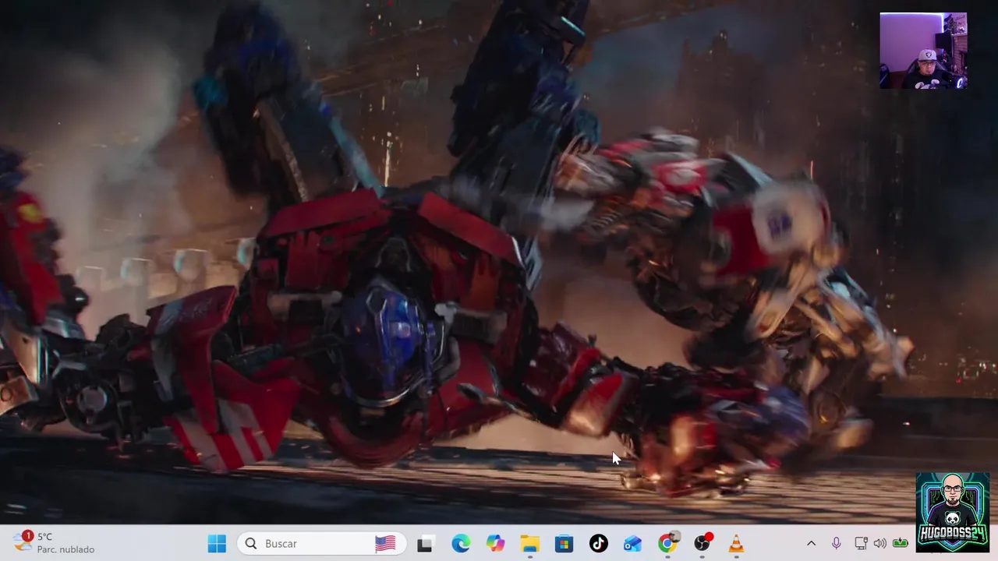Click the US flag in the search box
This screenshot has width=998, height=561.
(x=385, y=543)
